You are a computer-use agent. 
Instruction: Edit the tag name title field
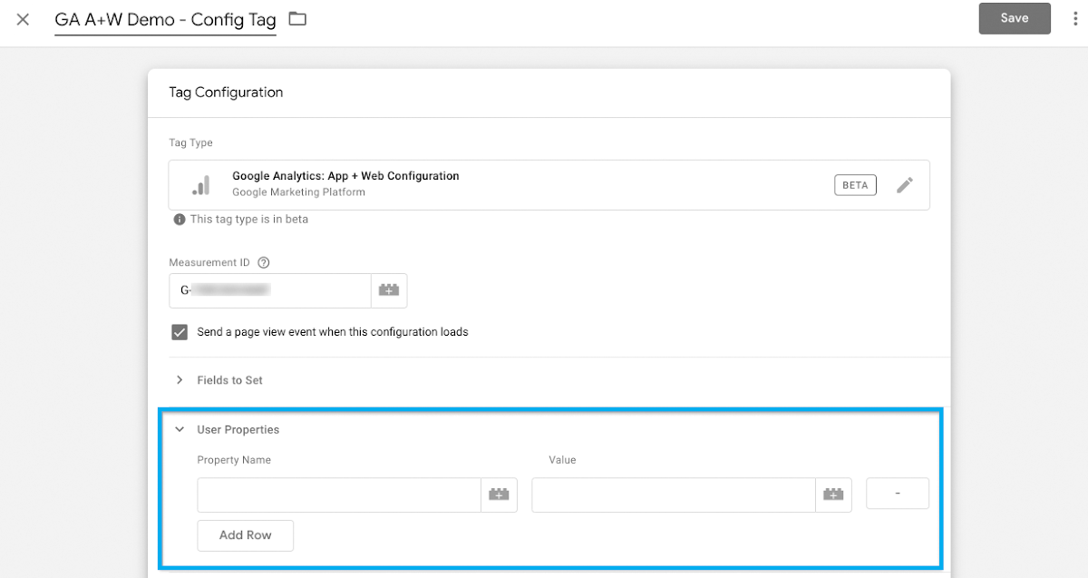click(165, 20)
